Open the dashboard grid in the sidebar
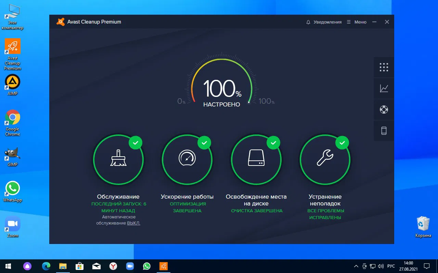The height and width of the screenshot is (273, 438). coord(384,67)
